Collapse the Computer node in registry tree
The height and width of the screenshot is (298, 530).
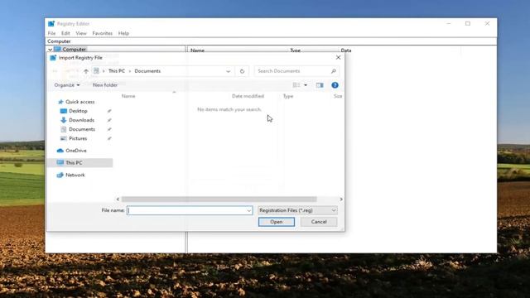coord(50,50)
